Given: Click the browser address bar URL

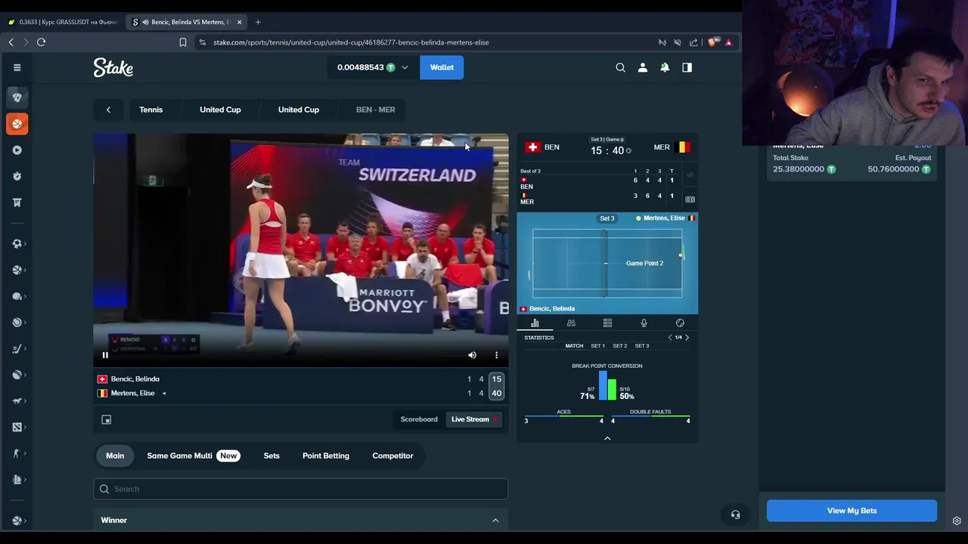Looking at the screenshot, I should pos(351,42).
